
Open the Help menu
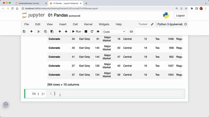pyautogui.click(x=119, y=24)
